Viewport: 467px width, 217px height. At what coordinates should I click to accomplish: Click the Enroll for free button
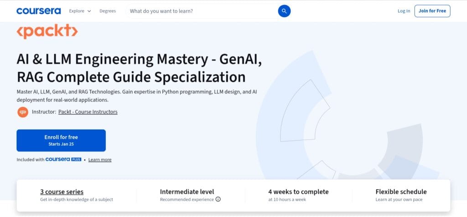coord(61,140)
